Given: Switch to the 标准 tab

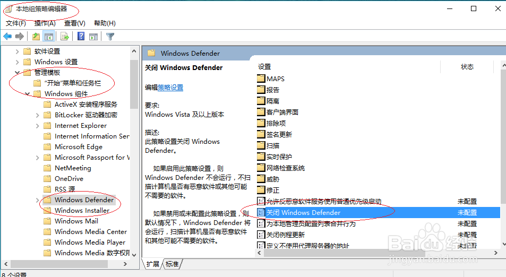Looking at the screenshot, I should coord(172,264).
